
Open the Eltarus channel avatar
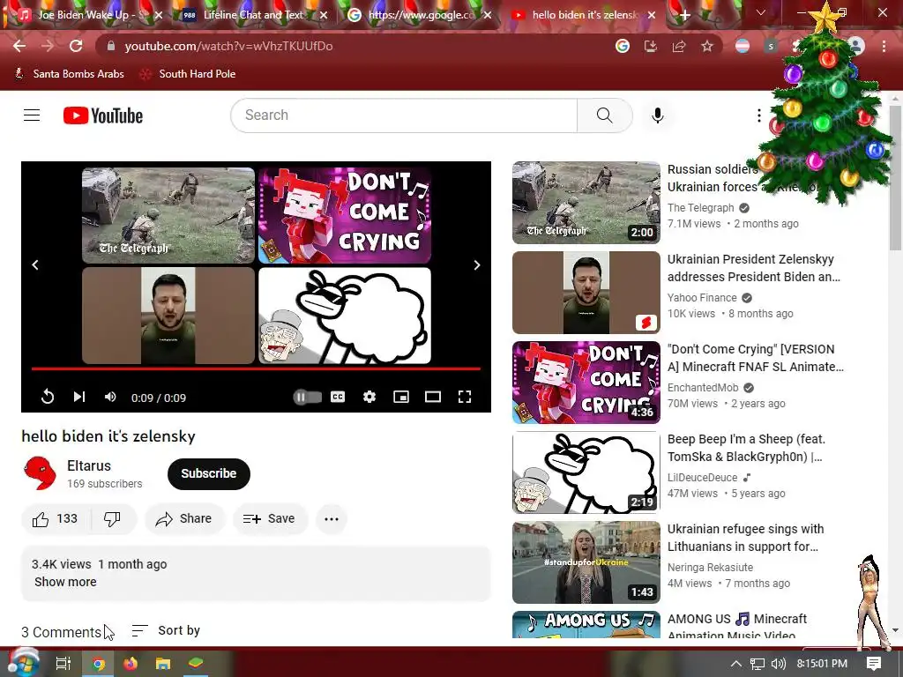click(x=40, y=473)
